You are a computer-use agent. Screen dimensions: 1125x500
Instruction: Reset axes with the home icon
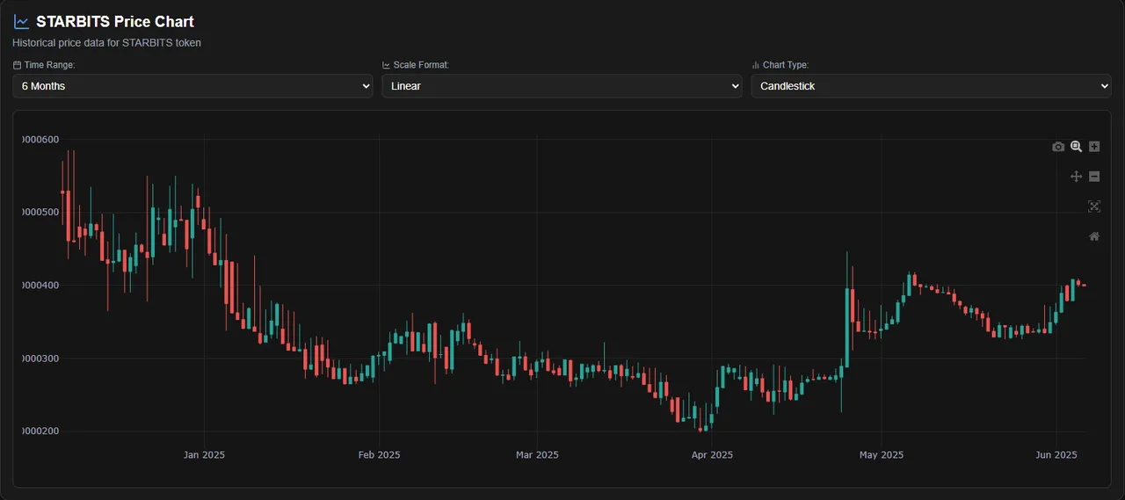1094,236
